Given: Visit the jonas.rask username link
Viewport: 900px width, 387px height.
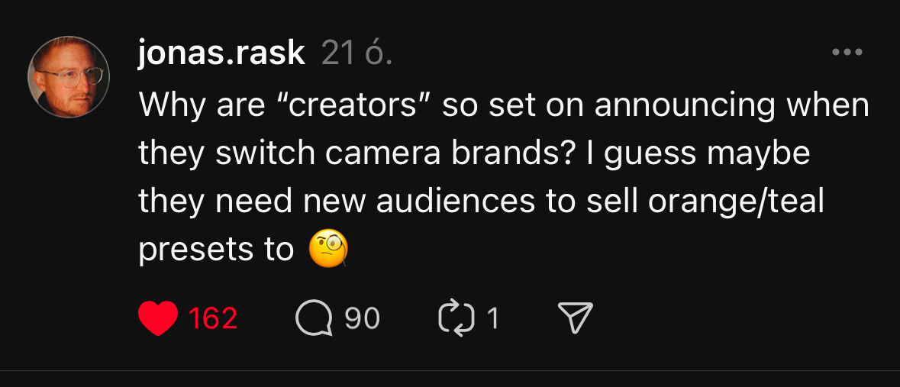Looking at the screenshot, I should tap(221, 53).
